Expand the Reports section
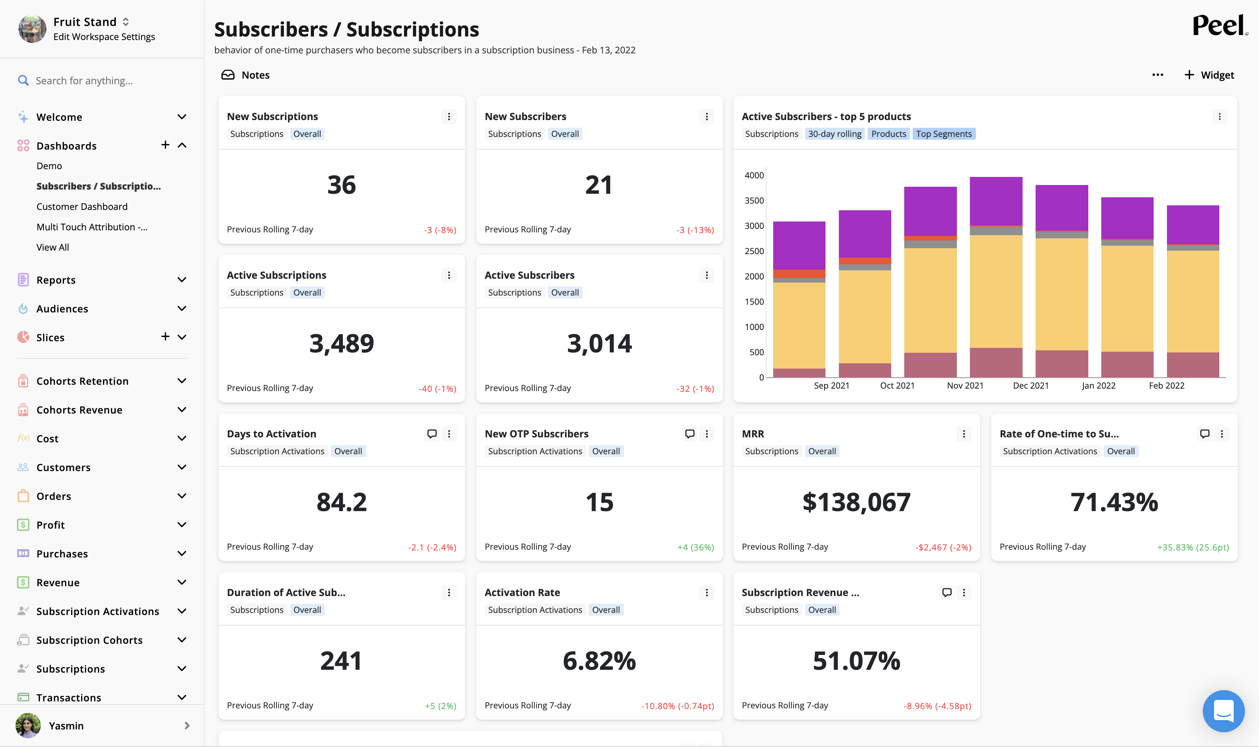Viewport: 1259px width, 747px height. 182,280
